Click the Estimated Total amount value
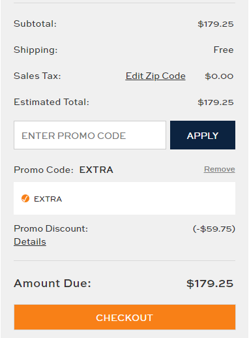 pos(216,102)
